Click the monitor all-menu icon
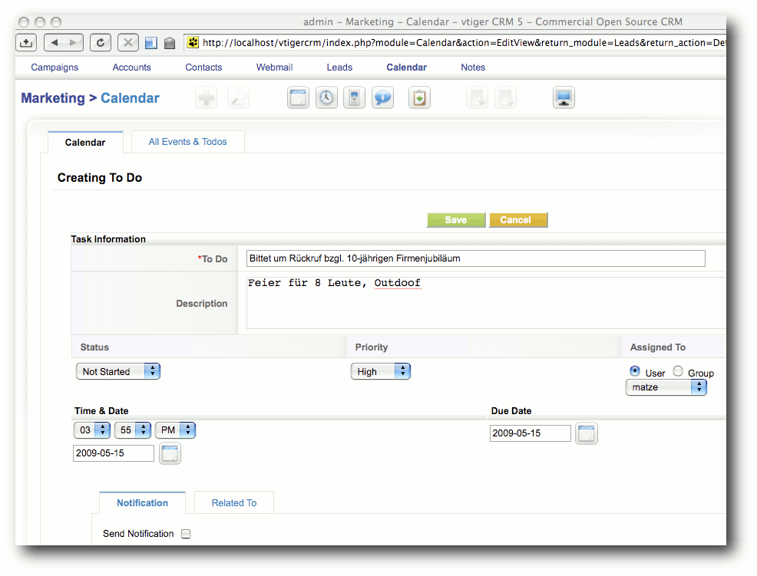The width and height of the screenshot is (757, 576). click(564, 98)
